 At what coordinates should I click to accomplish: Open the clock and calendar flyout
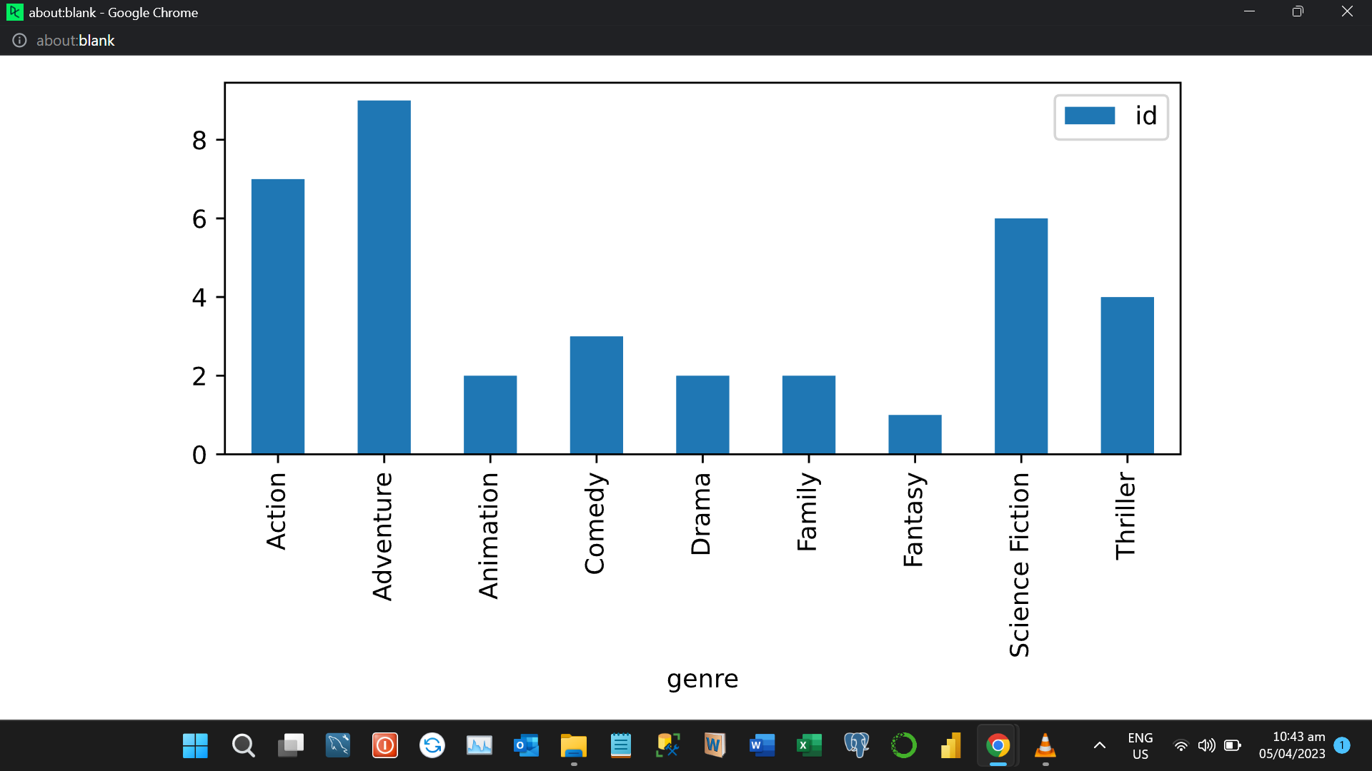[x=1298, y=745]
